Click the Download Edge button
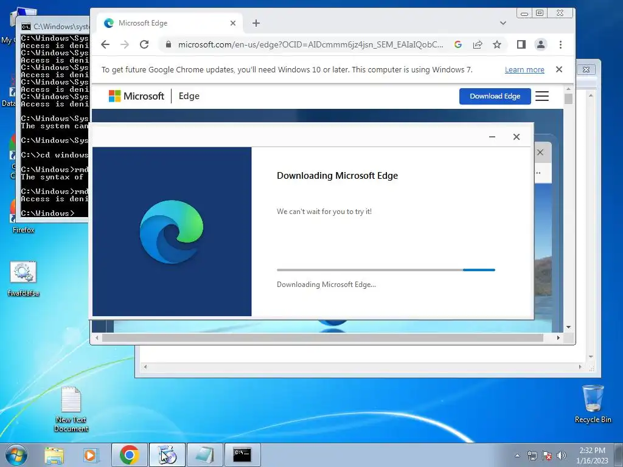This screenshot has height=467, width=623. pos(495,96)
